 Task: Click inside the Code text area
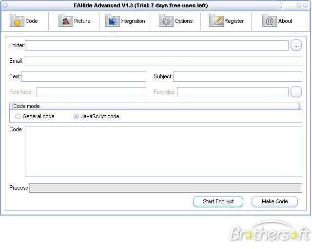point(163,152)
